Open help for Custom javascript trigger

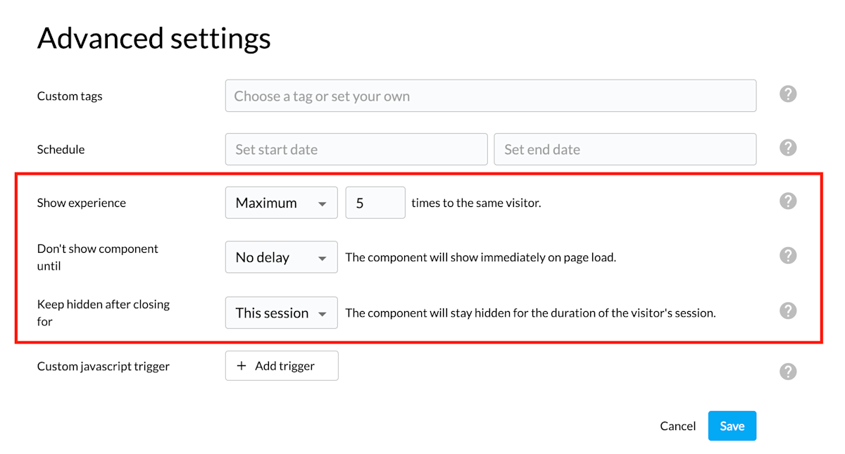pos(788,371)
